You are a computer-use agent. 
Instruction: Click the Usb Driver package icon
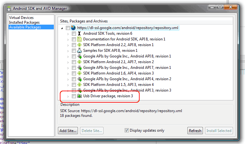(79, 96)
